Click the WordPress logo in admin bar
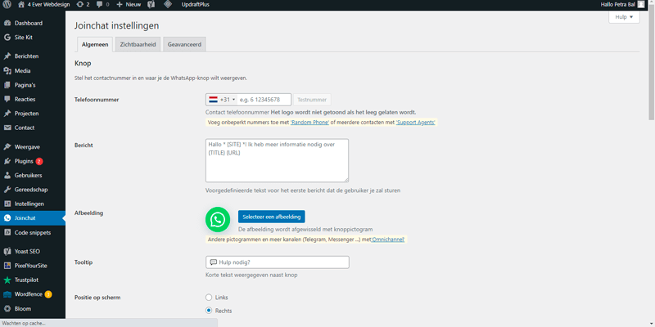 (7, 5)
